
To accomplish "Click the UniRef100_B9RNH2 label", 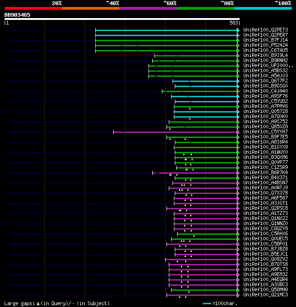I will point(265,60).
